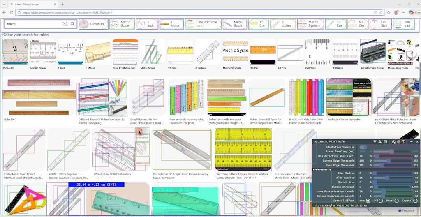Select Crystal special effect radio

coord(415,201)
